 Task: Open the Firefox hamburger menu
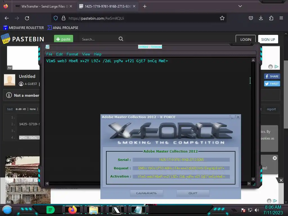click(281, 18)
